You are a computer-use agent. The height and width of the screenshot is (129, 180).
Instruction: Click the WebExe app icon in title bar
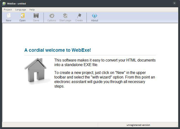tap(4, 4)
